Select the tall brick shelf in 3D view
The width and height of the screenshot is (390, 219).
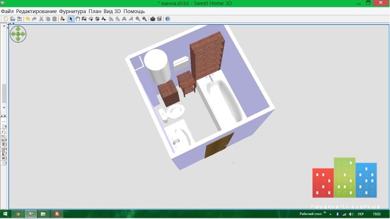[x=207, y=56]
